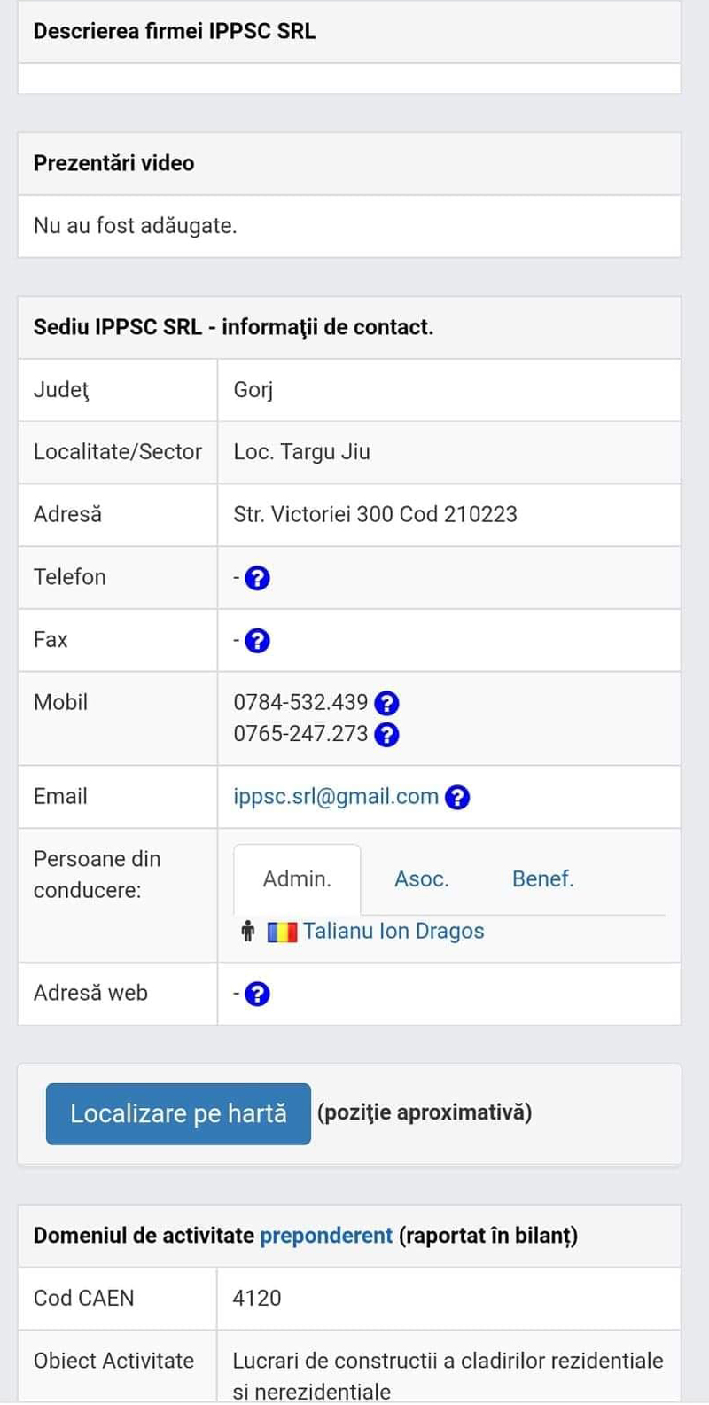The width and height of the screenshot is (709, 1405).
Task: Click help icon beside 0765-247.273 number
Action: [x=386, y=735]
